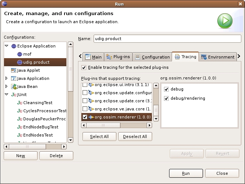245x184 pixels.
Task: Uncheck the debug tracing option
Action: (x=167, y=89)
